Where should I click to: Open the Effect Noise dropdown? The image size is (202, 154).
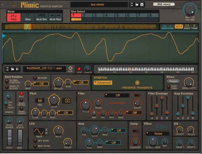click(x=157, y=134)
